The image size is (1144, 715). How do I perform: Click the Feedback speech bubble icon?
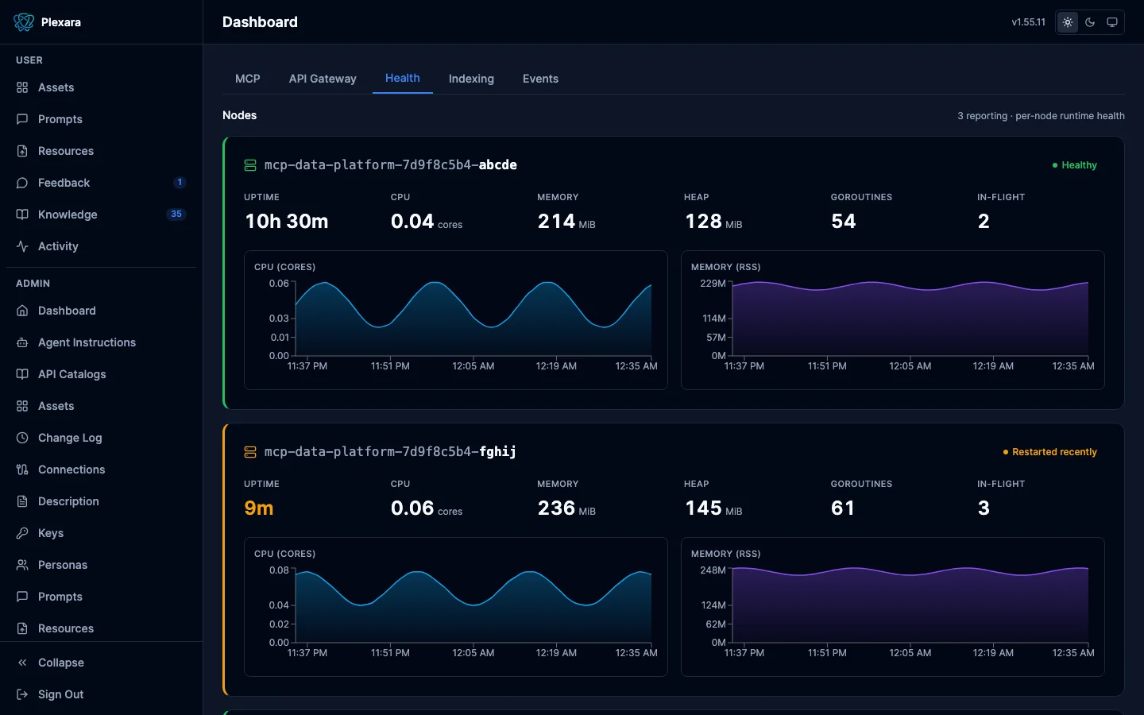click(x=22, y=183)
